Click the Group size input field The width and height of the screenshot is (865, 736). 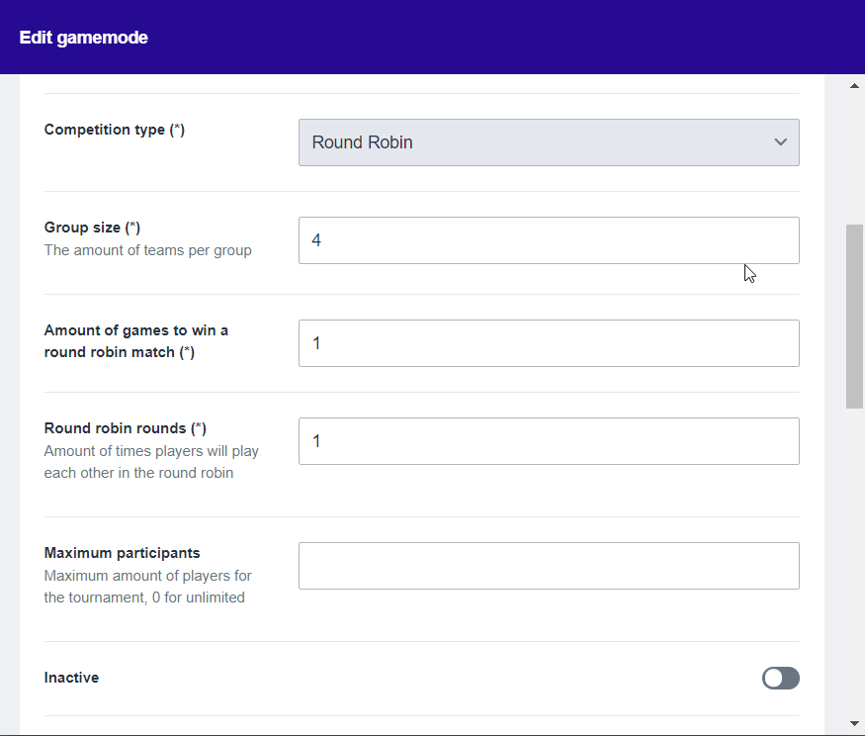[x=548, y=240]
